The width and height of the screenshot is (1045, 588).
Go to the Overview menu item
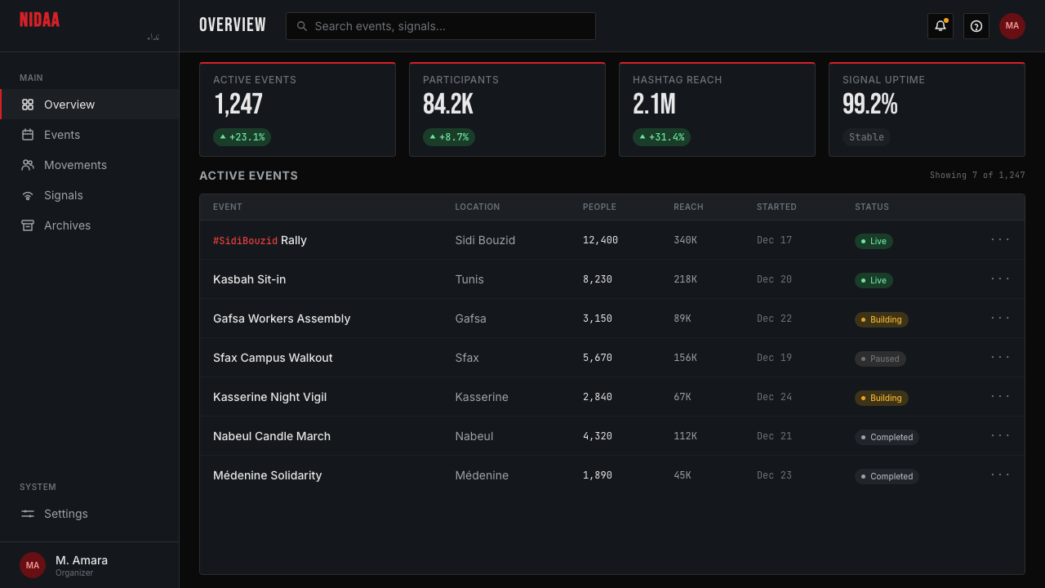point(90,105)
